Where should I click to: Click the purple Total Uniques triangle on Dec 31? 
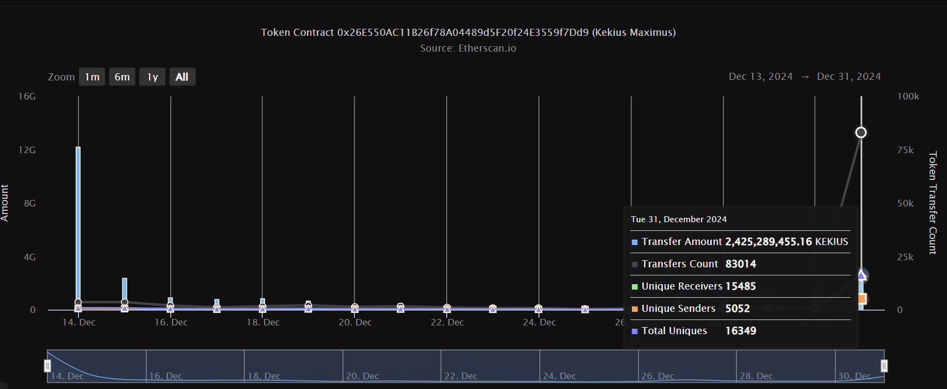click(862, 275)
